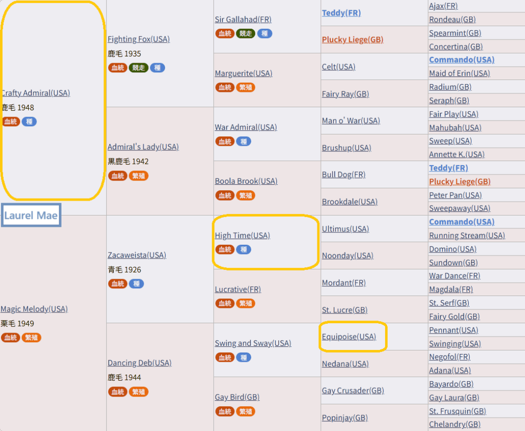Image resolution: width=525 pixels, height=431 pixels.
Task: Click the 繁殖 badge under Gay Bird
Action: [246, 411]
